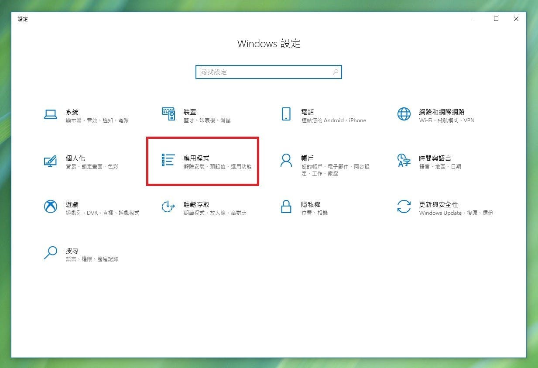
Task: Open the 系統 laptop icon
Action: tap(51, 114)
